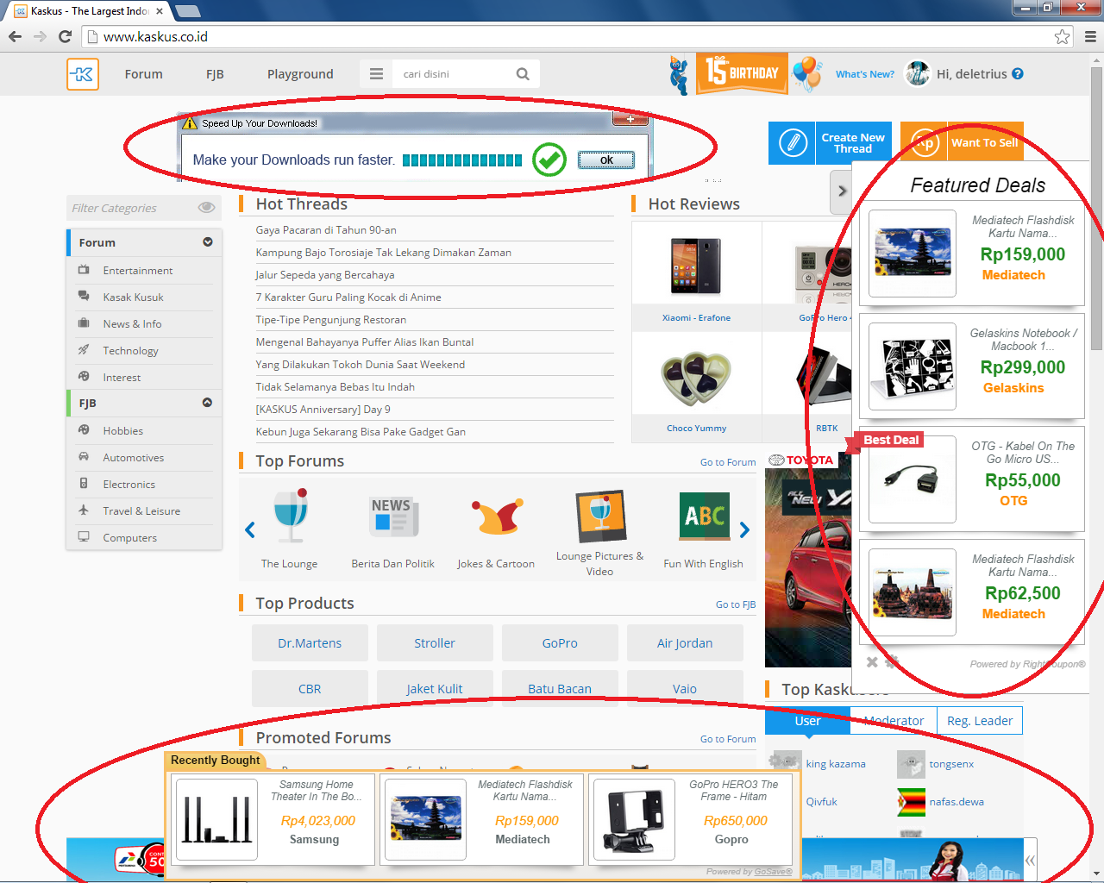The image size is (1104, 883).
Task: Open Jokes & Cartoon jester icon
Action: (497, 516)
